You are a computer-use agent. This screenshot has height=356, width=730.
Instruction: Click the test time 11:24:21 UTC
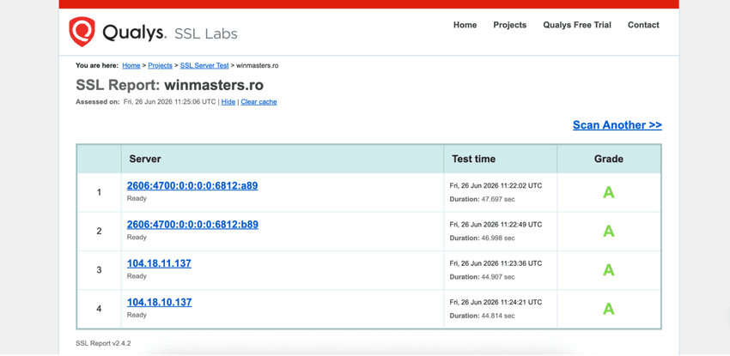(x=496, y=302)
